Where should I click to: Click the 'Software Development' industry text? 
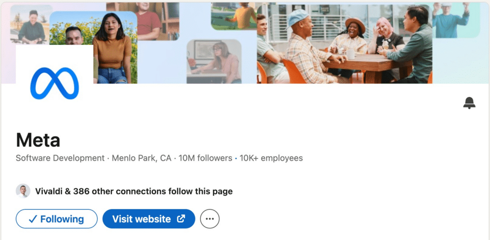pos(60,158)
